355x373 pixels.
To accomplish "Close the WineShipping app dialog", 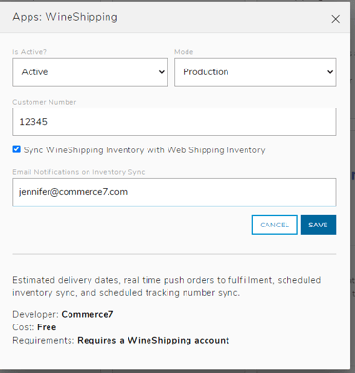I will click(x=335, y=19).
